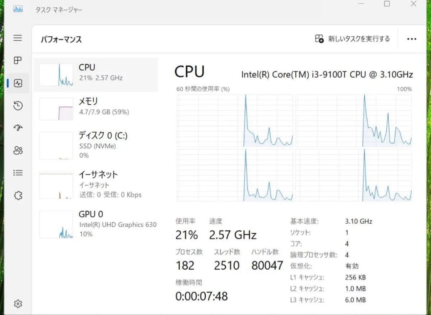Open the Services page icon

(17, 195)
